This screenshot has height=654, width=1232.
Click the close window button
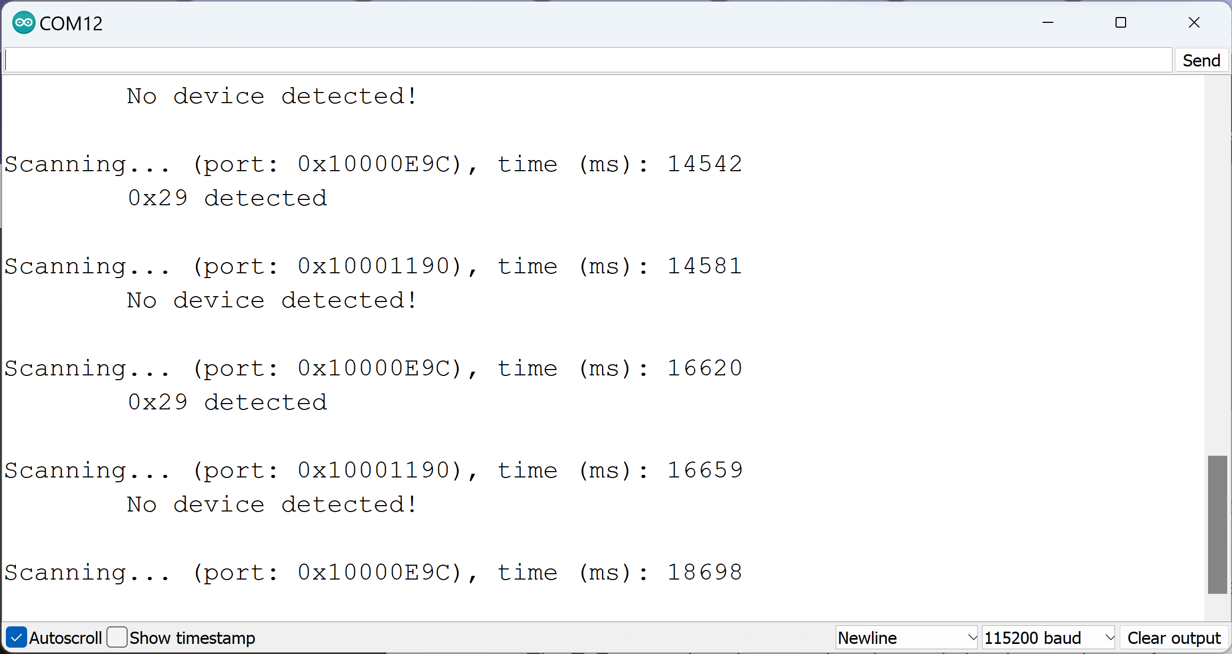(1195, 23)
